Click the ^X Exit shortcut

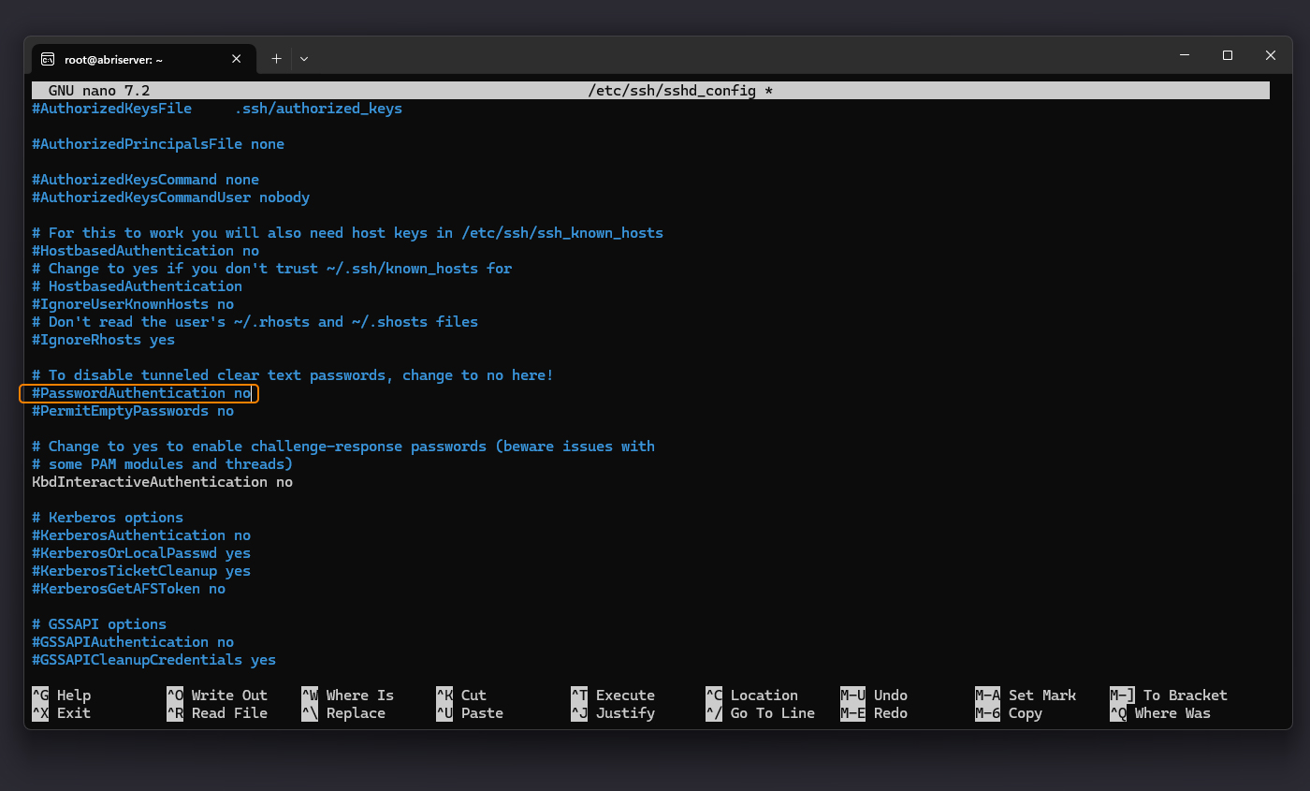[62, 713]
